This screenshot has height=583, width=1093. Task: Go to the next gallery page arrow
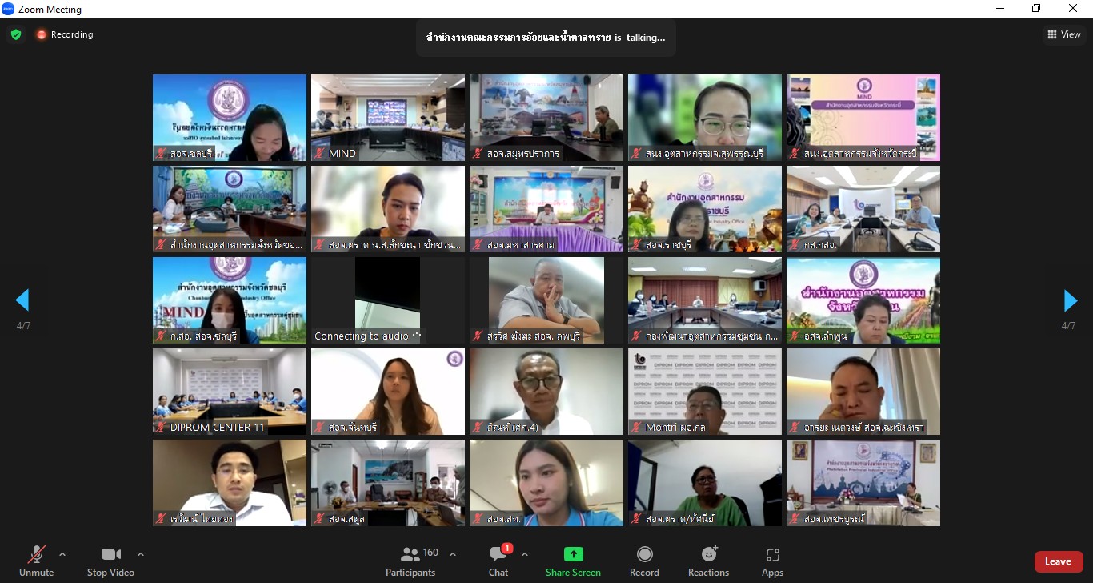1071,300
